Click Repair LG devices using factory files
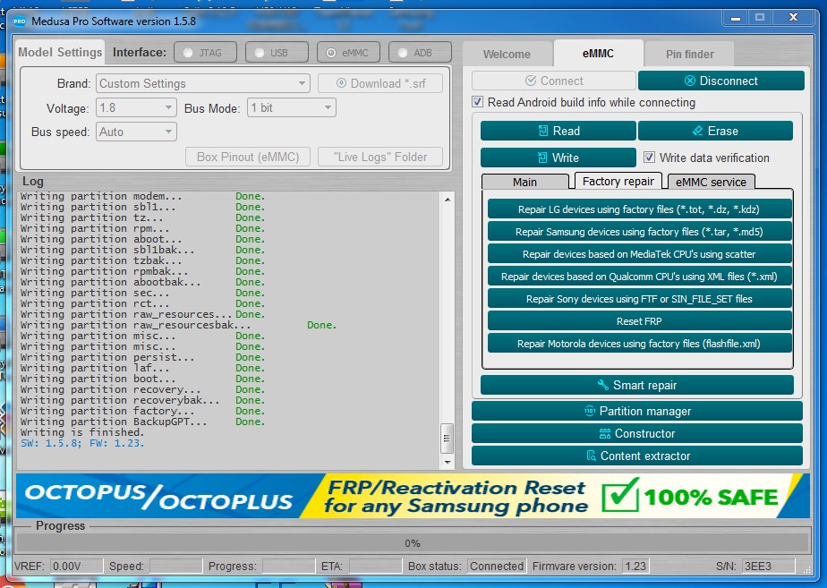827x588 pixels. [639, 209]
